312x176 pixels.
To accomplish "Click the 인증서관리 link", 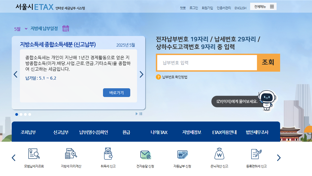I will (x=224, y=8).
